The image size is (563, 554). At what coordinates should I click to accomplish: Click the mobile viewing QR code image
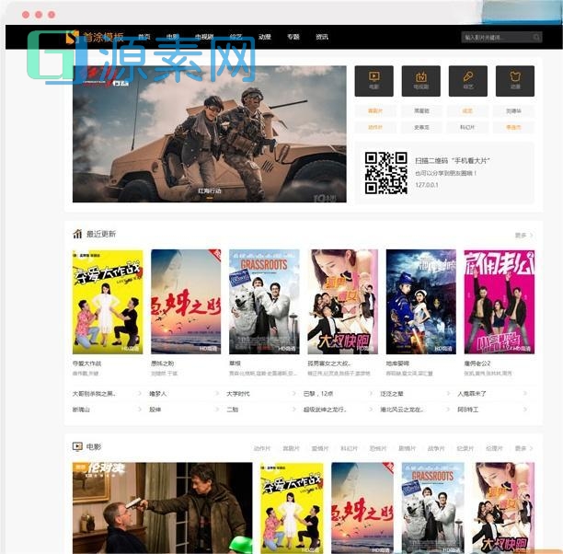[x=385, y=172]
